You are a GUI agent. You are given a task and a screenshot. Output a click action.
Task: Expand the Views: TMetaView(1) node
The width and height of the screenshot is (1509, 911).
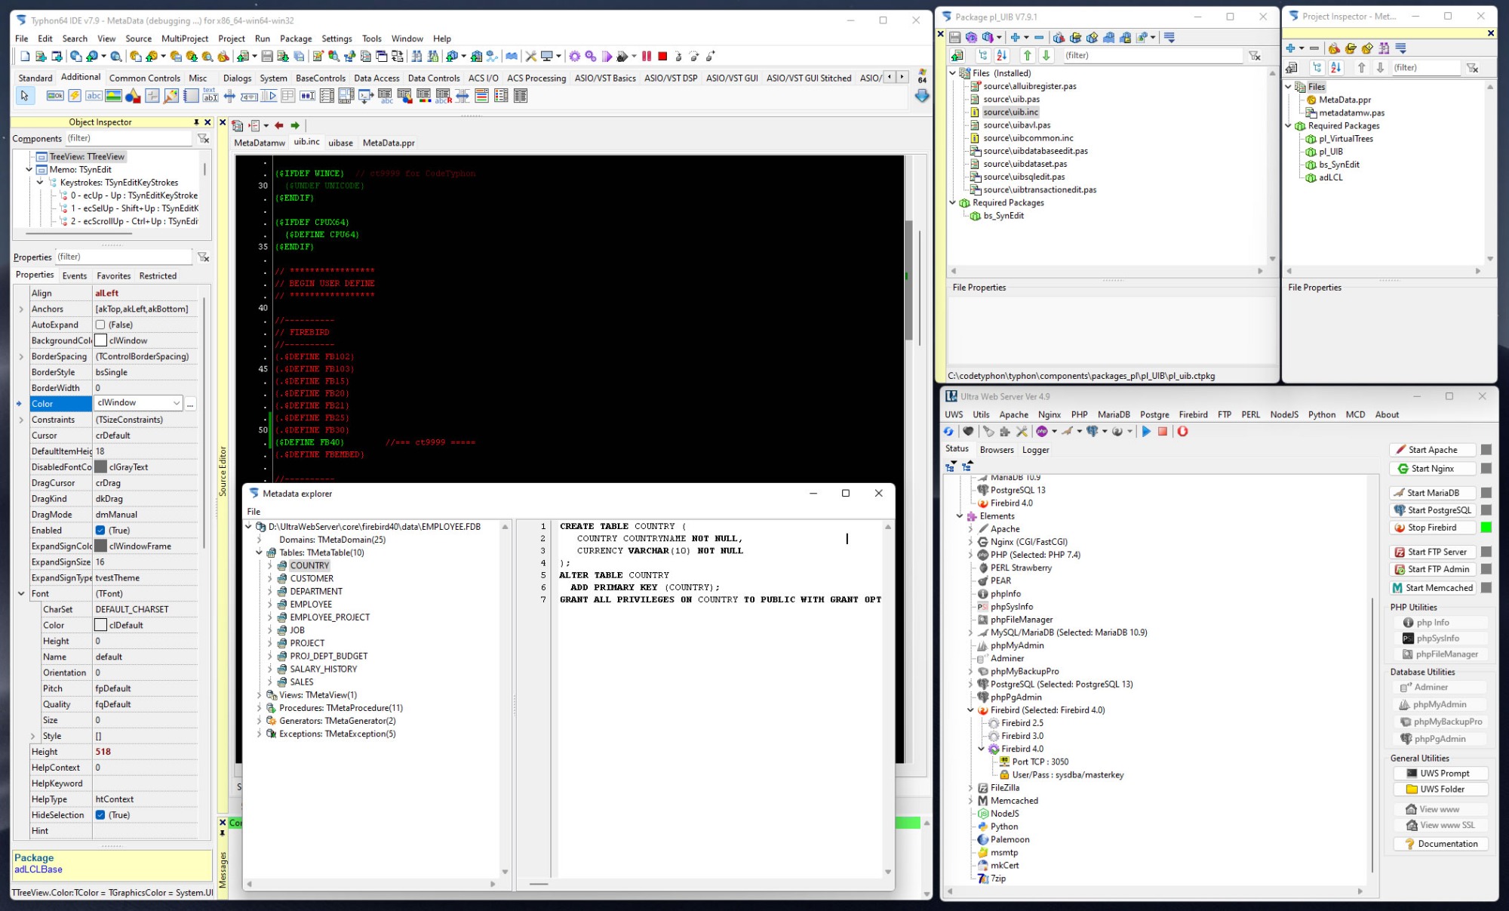[259, 695]
